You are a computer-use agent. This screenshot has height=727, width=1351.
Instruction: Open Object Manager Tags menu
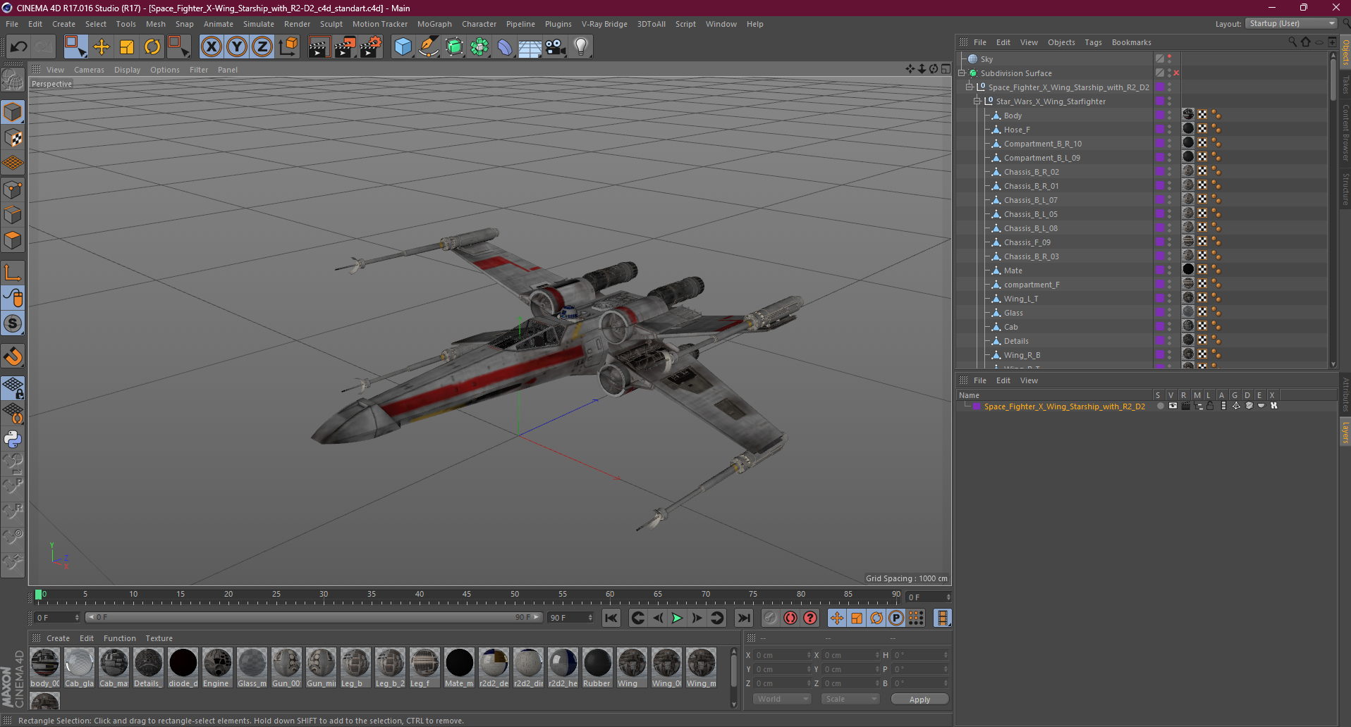tap(1093, 42)
